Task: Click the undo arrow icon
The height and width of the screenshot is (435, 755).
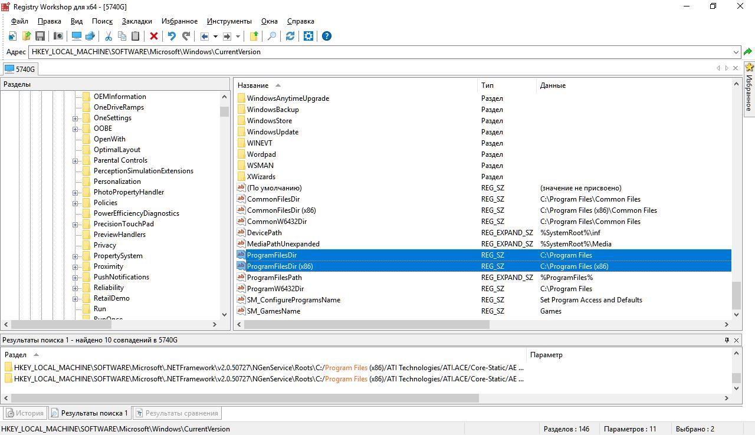Action: (172, 36)
